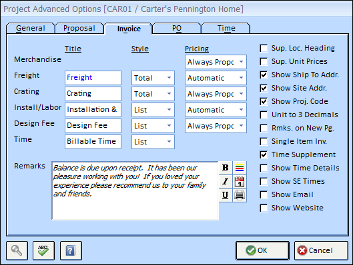Switch to the Proposal tab
Screen dimensions: 353x265
coord(79,28)
